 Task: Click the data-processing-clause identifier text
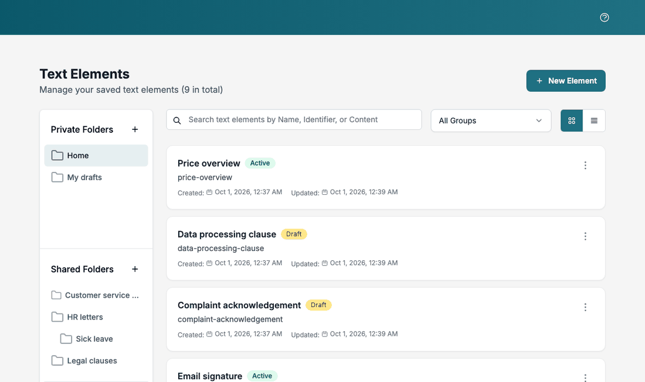[221, 249]
